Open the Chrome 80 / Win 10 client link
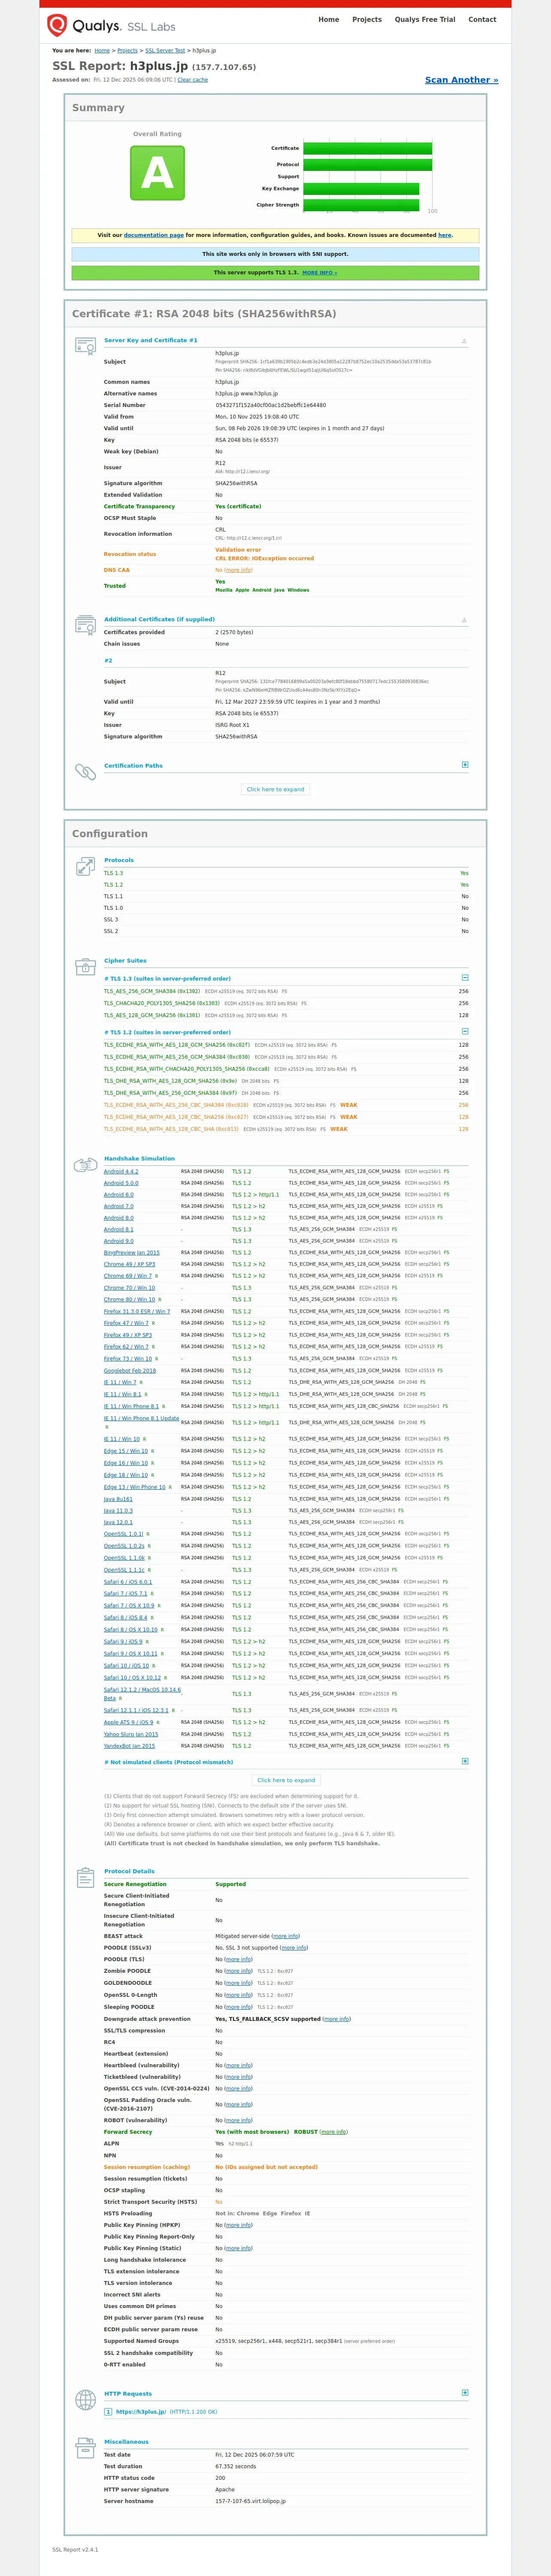551x2576 pixels. (x=129, y=1299)
